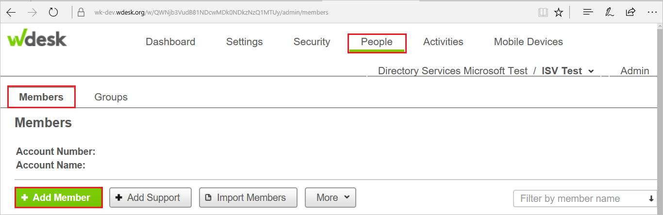Open reading view book icon
This screenshot has width=663, height=215.
click(x=543, y=12)
